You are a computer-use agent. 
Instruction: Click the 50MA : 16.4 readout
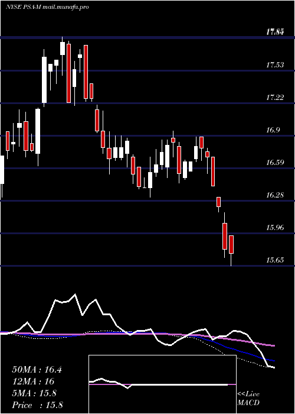[37, 370]
